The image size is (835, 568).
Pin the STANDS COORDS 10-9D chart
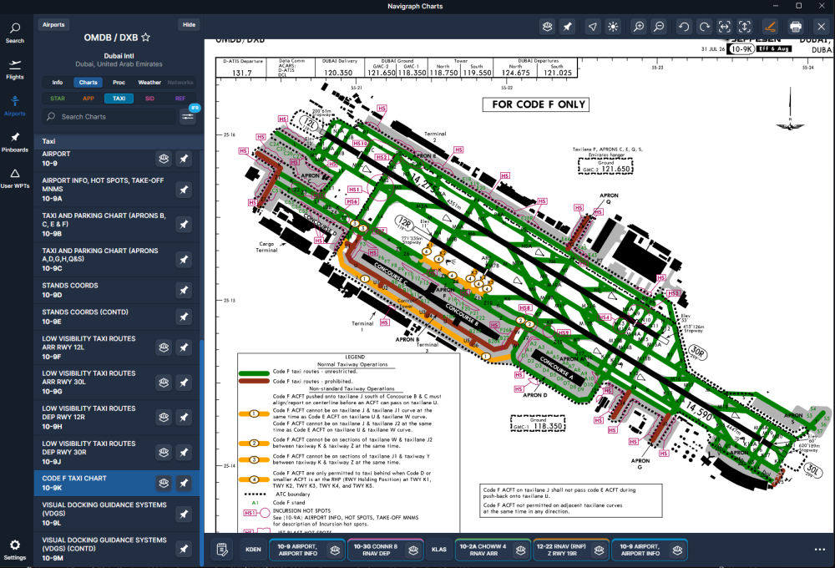(184, 291)
